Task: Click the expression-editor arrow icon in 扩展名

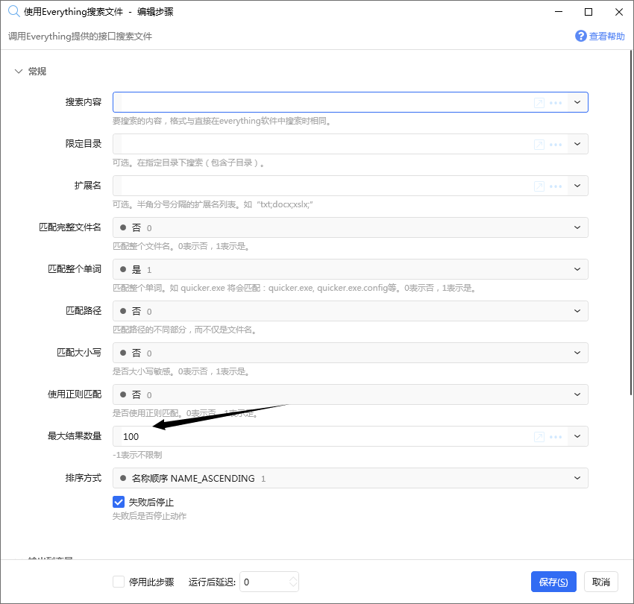Action: (x=539, y=186)
